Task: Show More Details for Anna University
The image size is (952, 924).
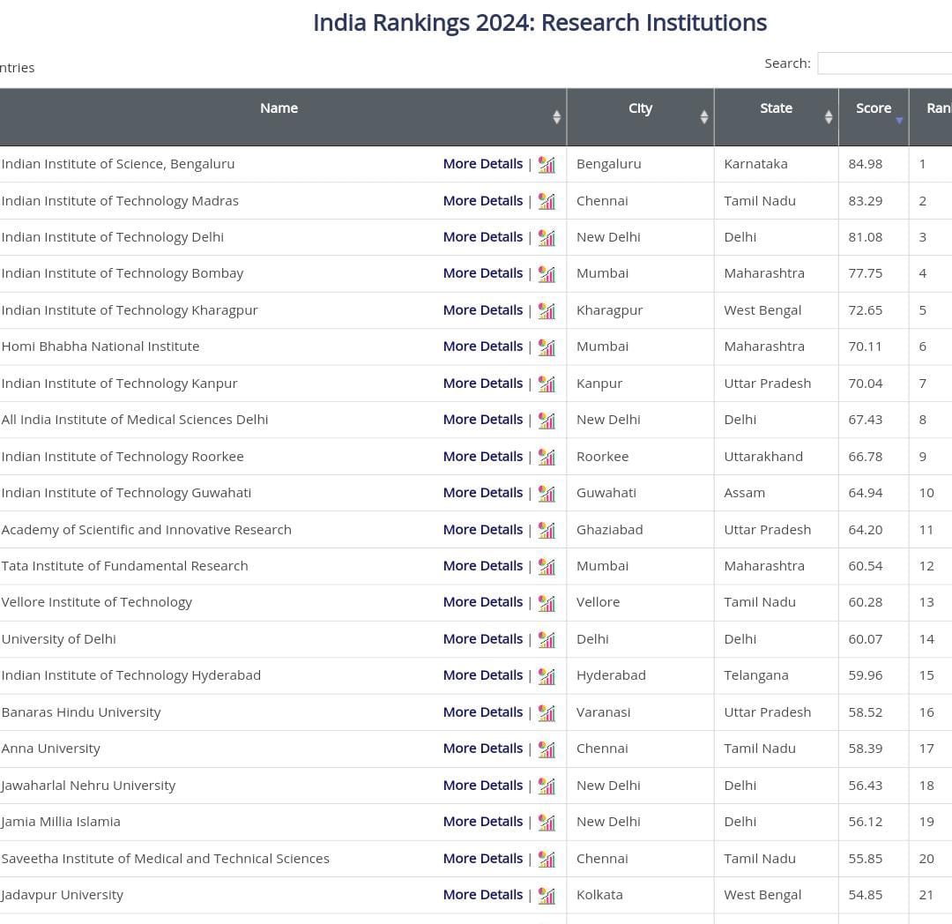Action: pyautogui.click(x=483, y=749)
